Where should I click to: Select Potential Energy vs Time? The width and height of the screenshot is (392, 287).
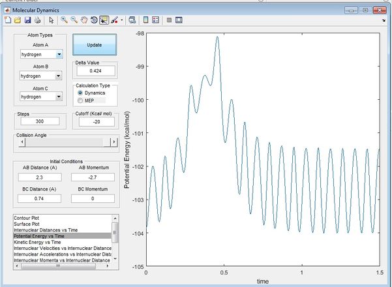(x=62, y=236)
